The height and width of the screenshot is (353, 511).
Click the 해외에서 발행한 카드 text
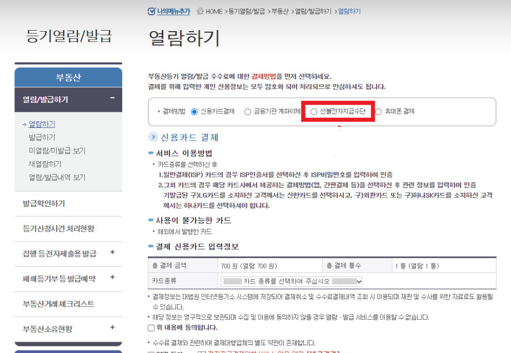point(184,232)
